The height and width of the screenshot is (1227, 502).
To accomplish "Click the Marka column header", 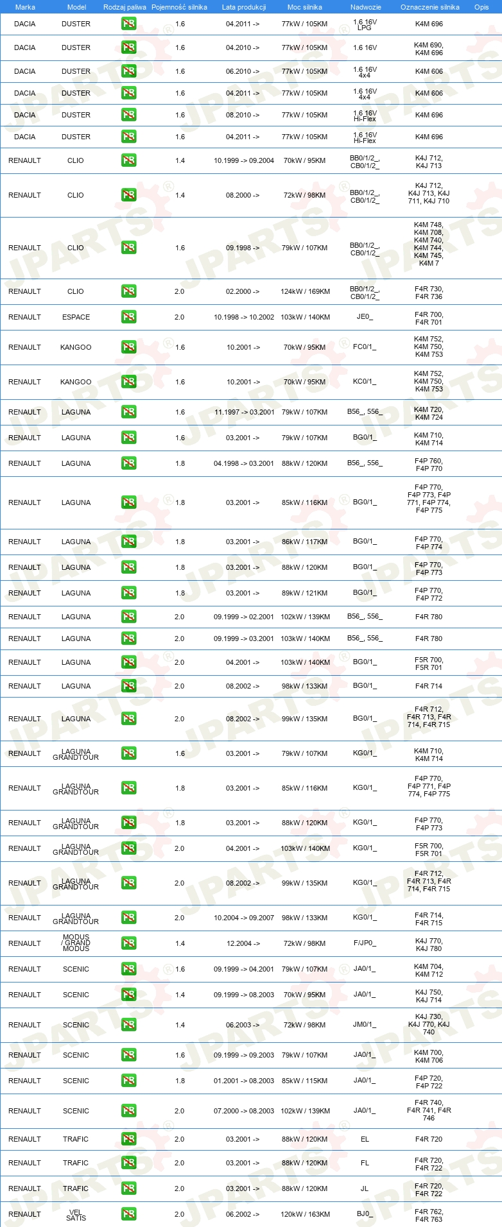I will coord(25,7).
